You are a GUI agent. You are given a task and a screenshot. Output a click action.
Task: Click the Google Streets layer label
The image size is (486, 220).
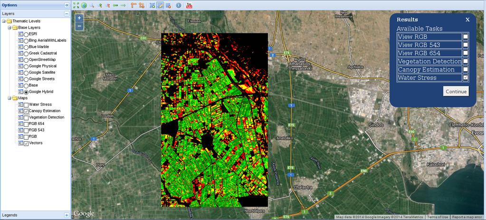[41, 79]
